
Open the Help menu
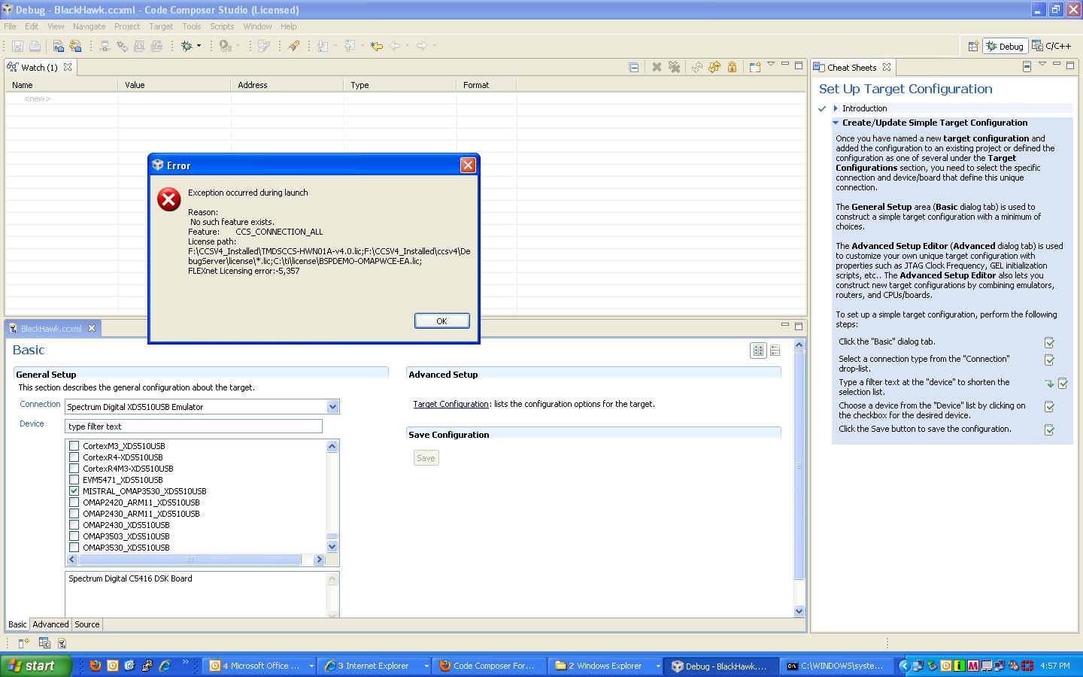[x=289, y=26]
